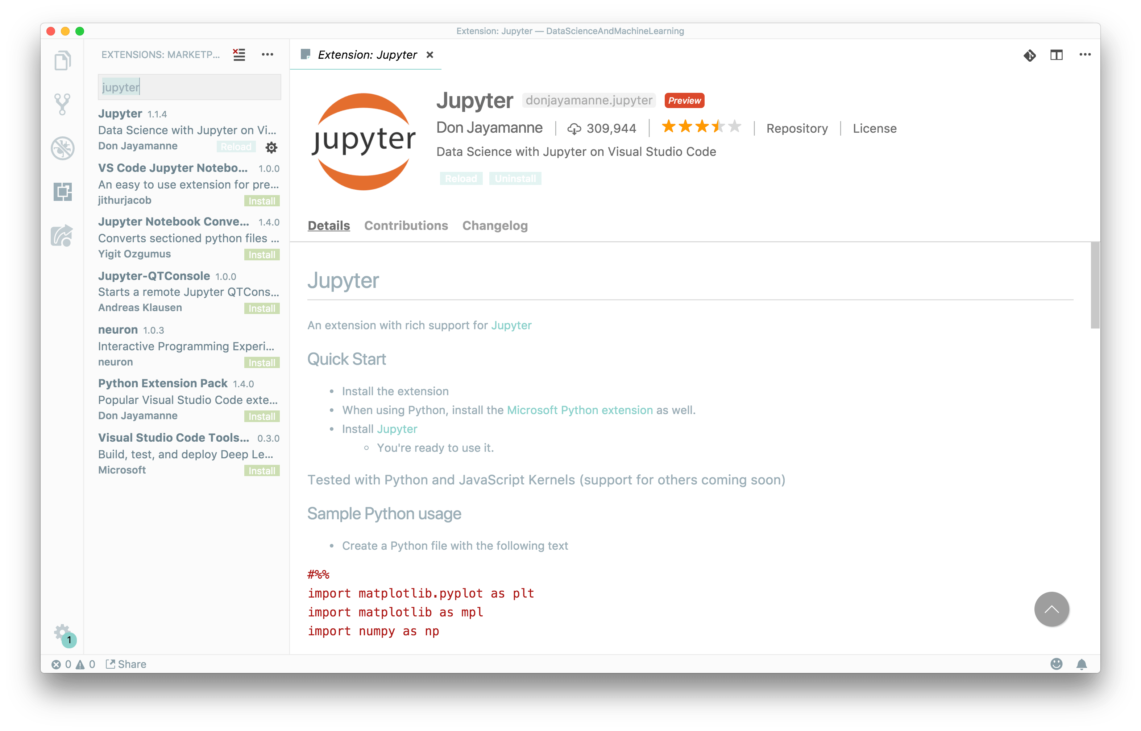Open the editor More Actions menu

pos(1086,55)
